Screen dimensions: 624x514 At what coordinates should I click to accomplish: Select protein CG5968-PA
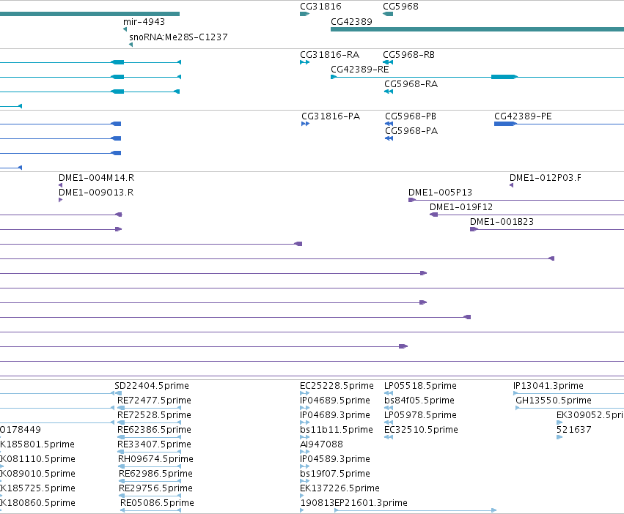411,131
